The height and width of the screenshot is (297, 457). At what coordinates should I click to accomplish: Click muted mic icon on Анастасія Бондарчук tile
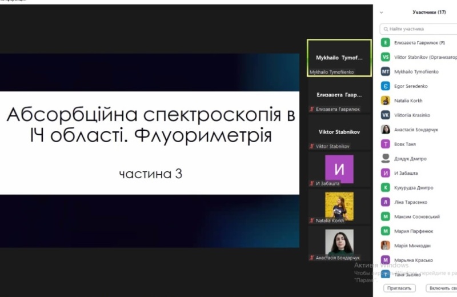click(311, 258)
